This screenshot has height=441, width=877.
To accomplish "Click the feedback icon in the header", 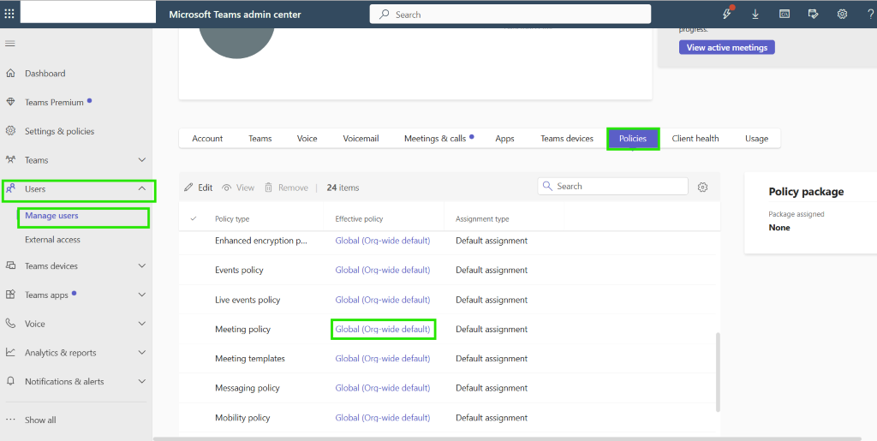I will [x=814, y=15].
